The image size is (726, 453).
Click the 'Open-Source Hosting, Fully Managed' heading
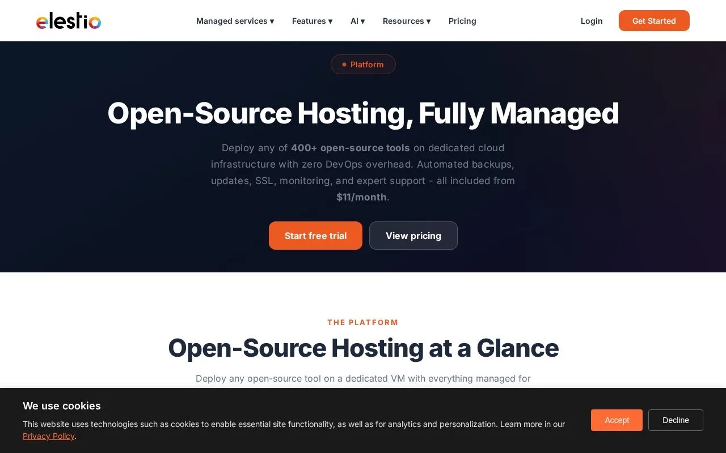(363, 113)
